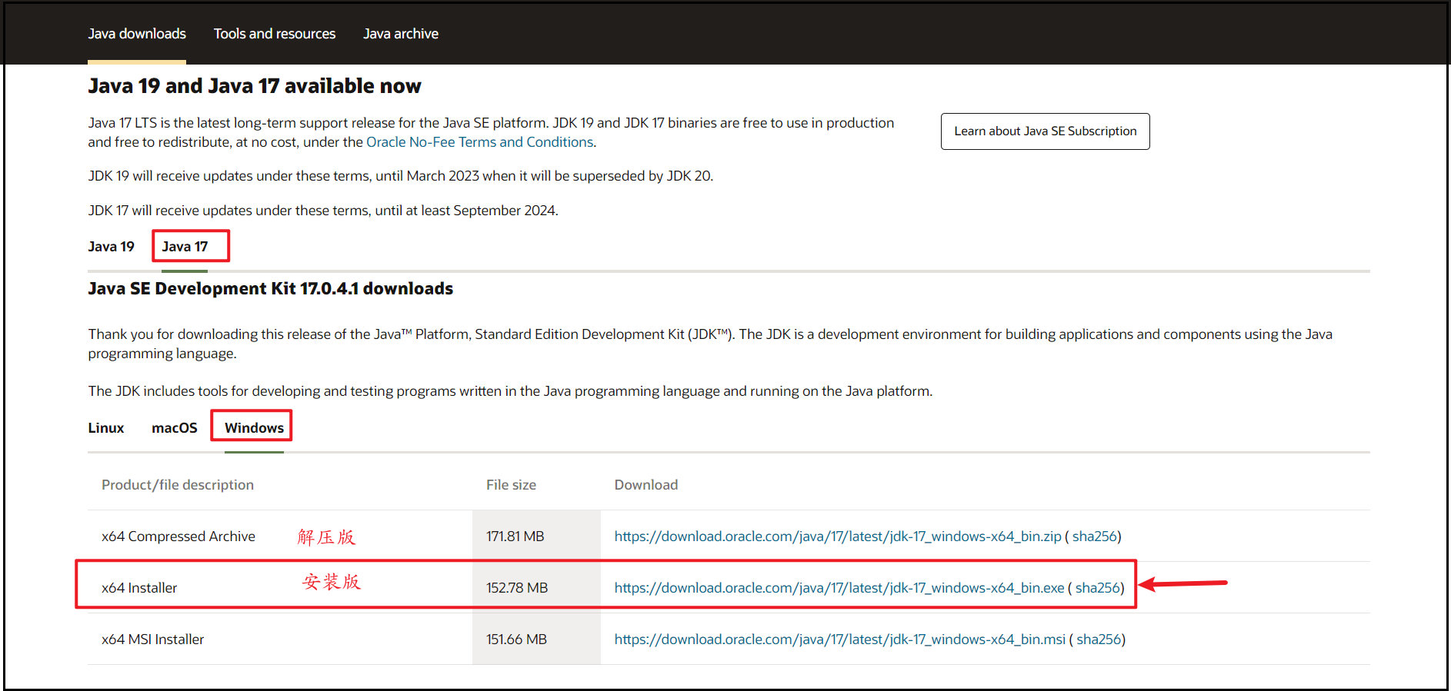Click the x64 Compressed Archive description
Image resolution: width=1451 pixels, height=691 pixels.
coord(178,537)
